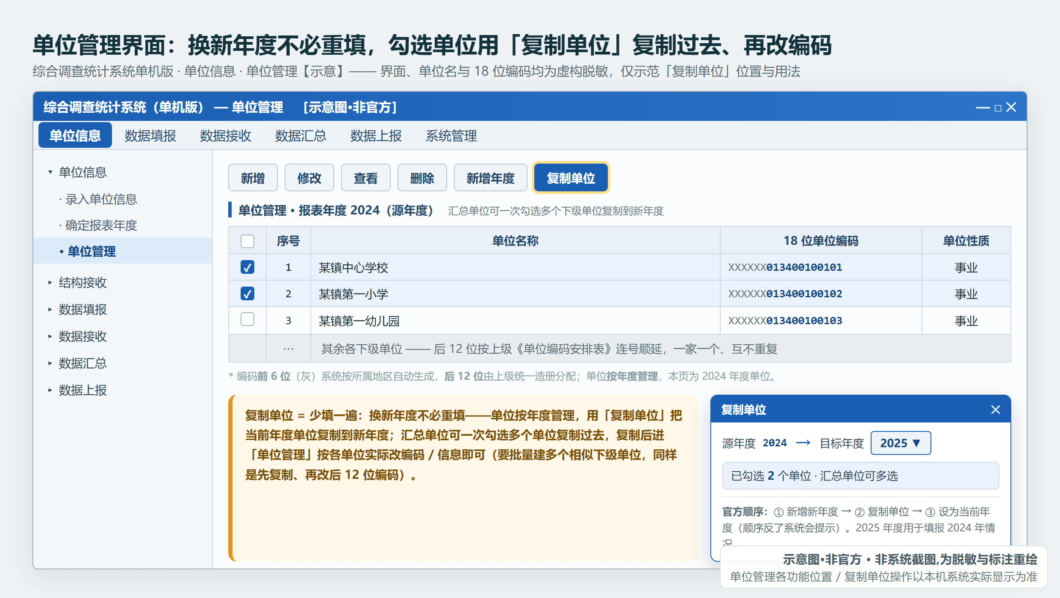Click the 某镇第一幼儿园 unit name cell
1060x598 pixels.
515,320
